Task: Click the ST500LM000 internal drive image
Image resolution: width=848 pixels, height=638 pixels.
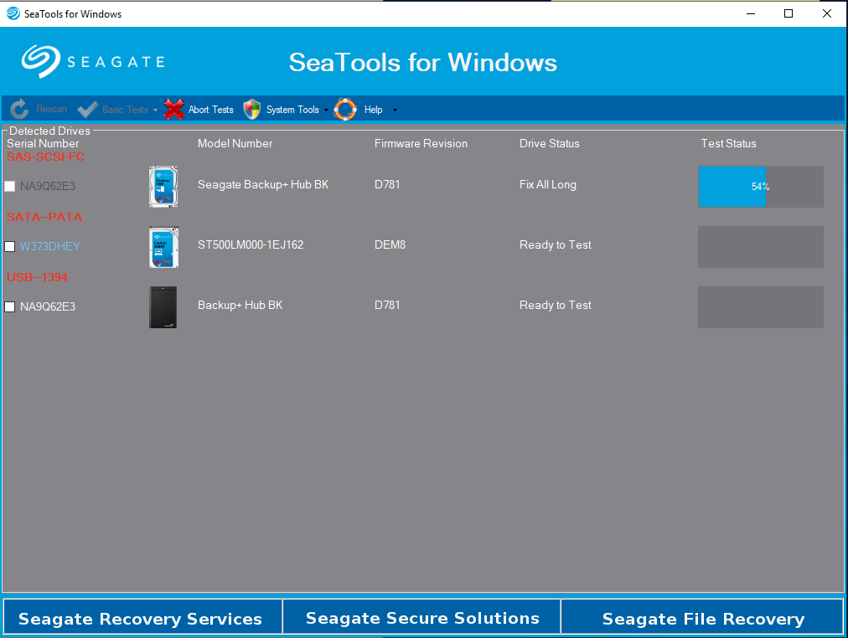Action: 163,247
